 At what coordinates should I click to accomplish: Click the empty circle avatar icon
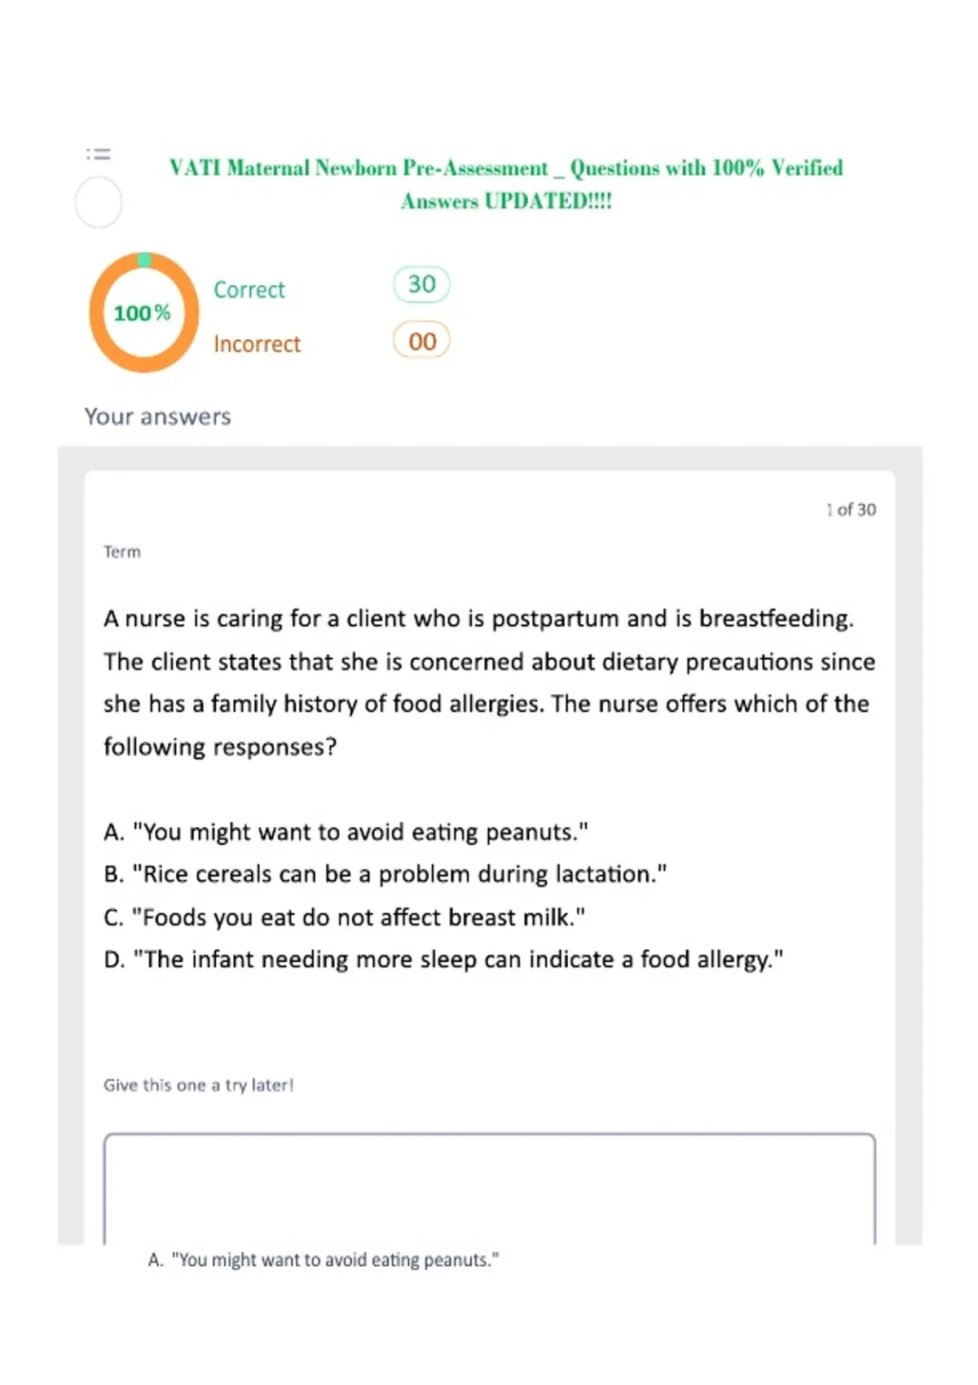coord(99,203)
